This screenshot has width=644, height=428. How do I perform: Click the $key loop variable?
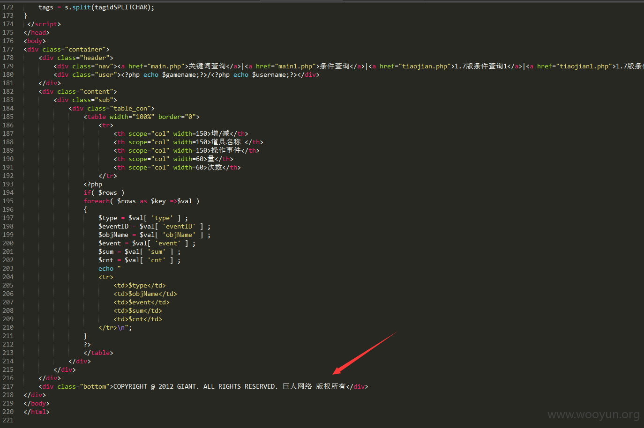tap(158, 201)
